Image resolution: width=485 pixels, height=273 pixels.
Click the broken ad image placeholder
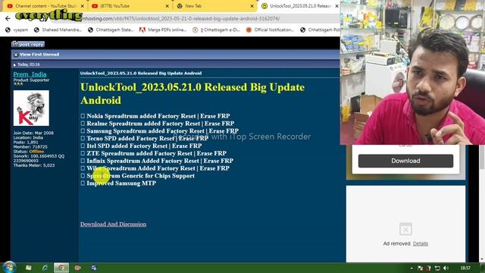[x=405, y=229]
